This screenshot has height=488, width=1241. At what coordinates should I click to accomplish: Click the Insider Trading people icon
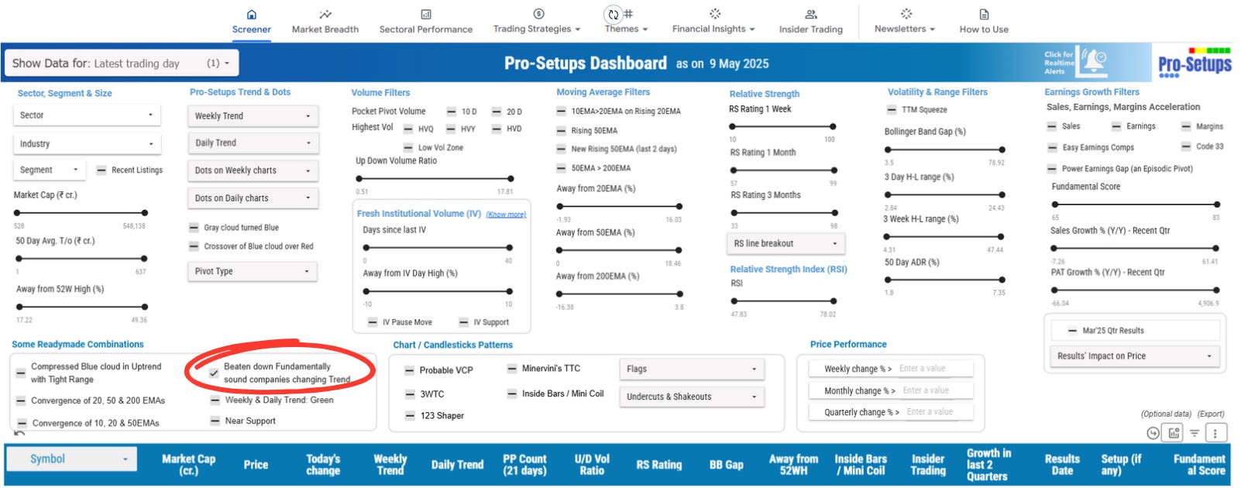pyautogui.click(x=811, y=15)
